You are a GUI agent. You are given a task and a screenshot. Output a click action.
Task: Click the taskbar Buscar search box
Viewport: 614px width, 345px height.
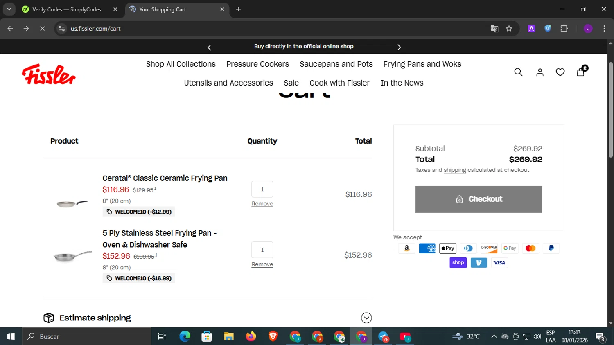86,336
